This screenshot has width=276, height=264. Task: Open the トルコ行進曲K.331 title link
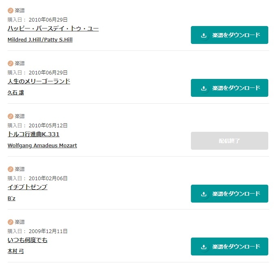pyautogui.click(x=33, y=134)
